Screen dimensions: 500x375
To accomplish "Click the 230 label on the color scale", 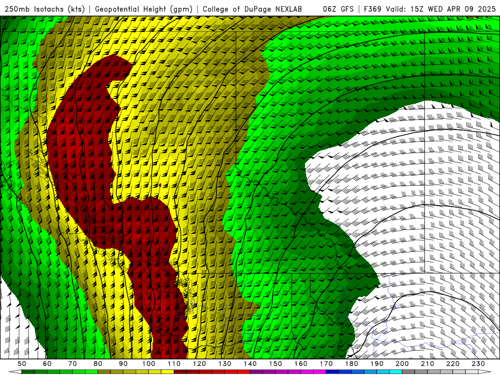I will 478,364.
